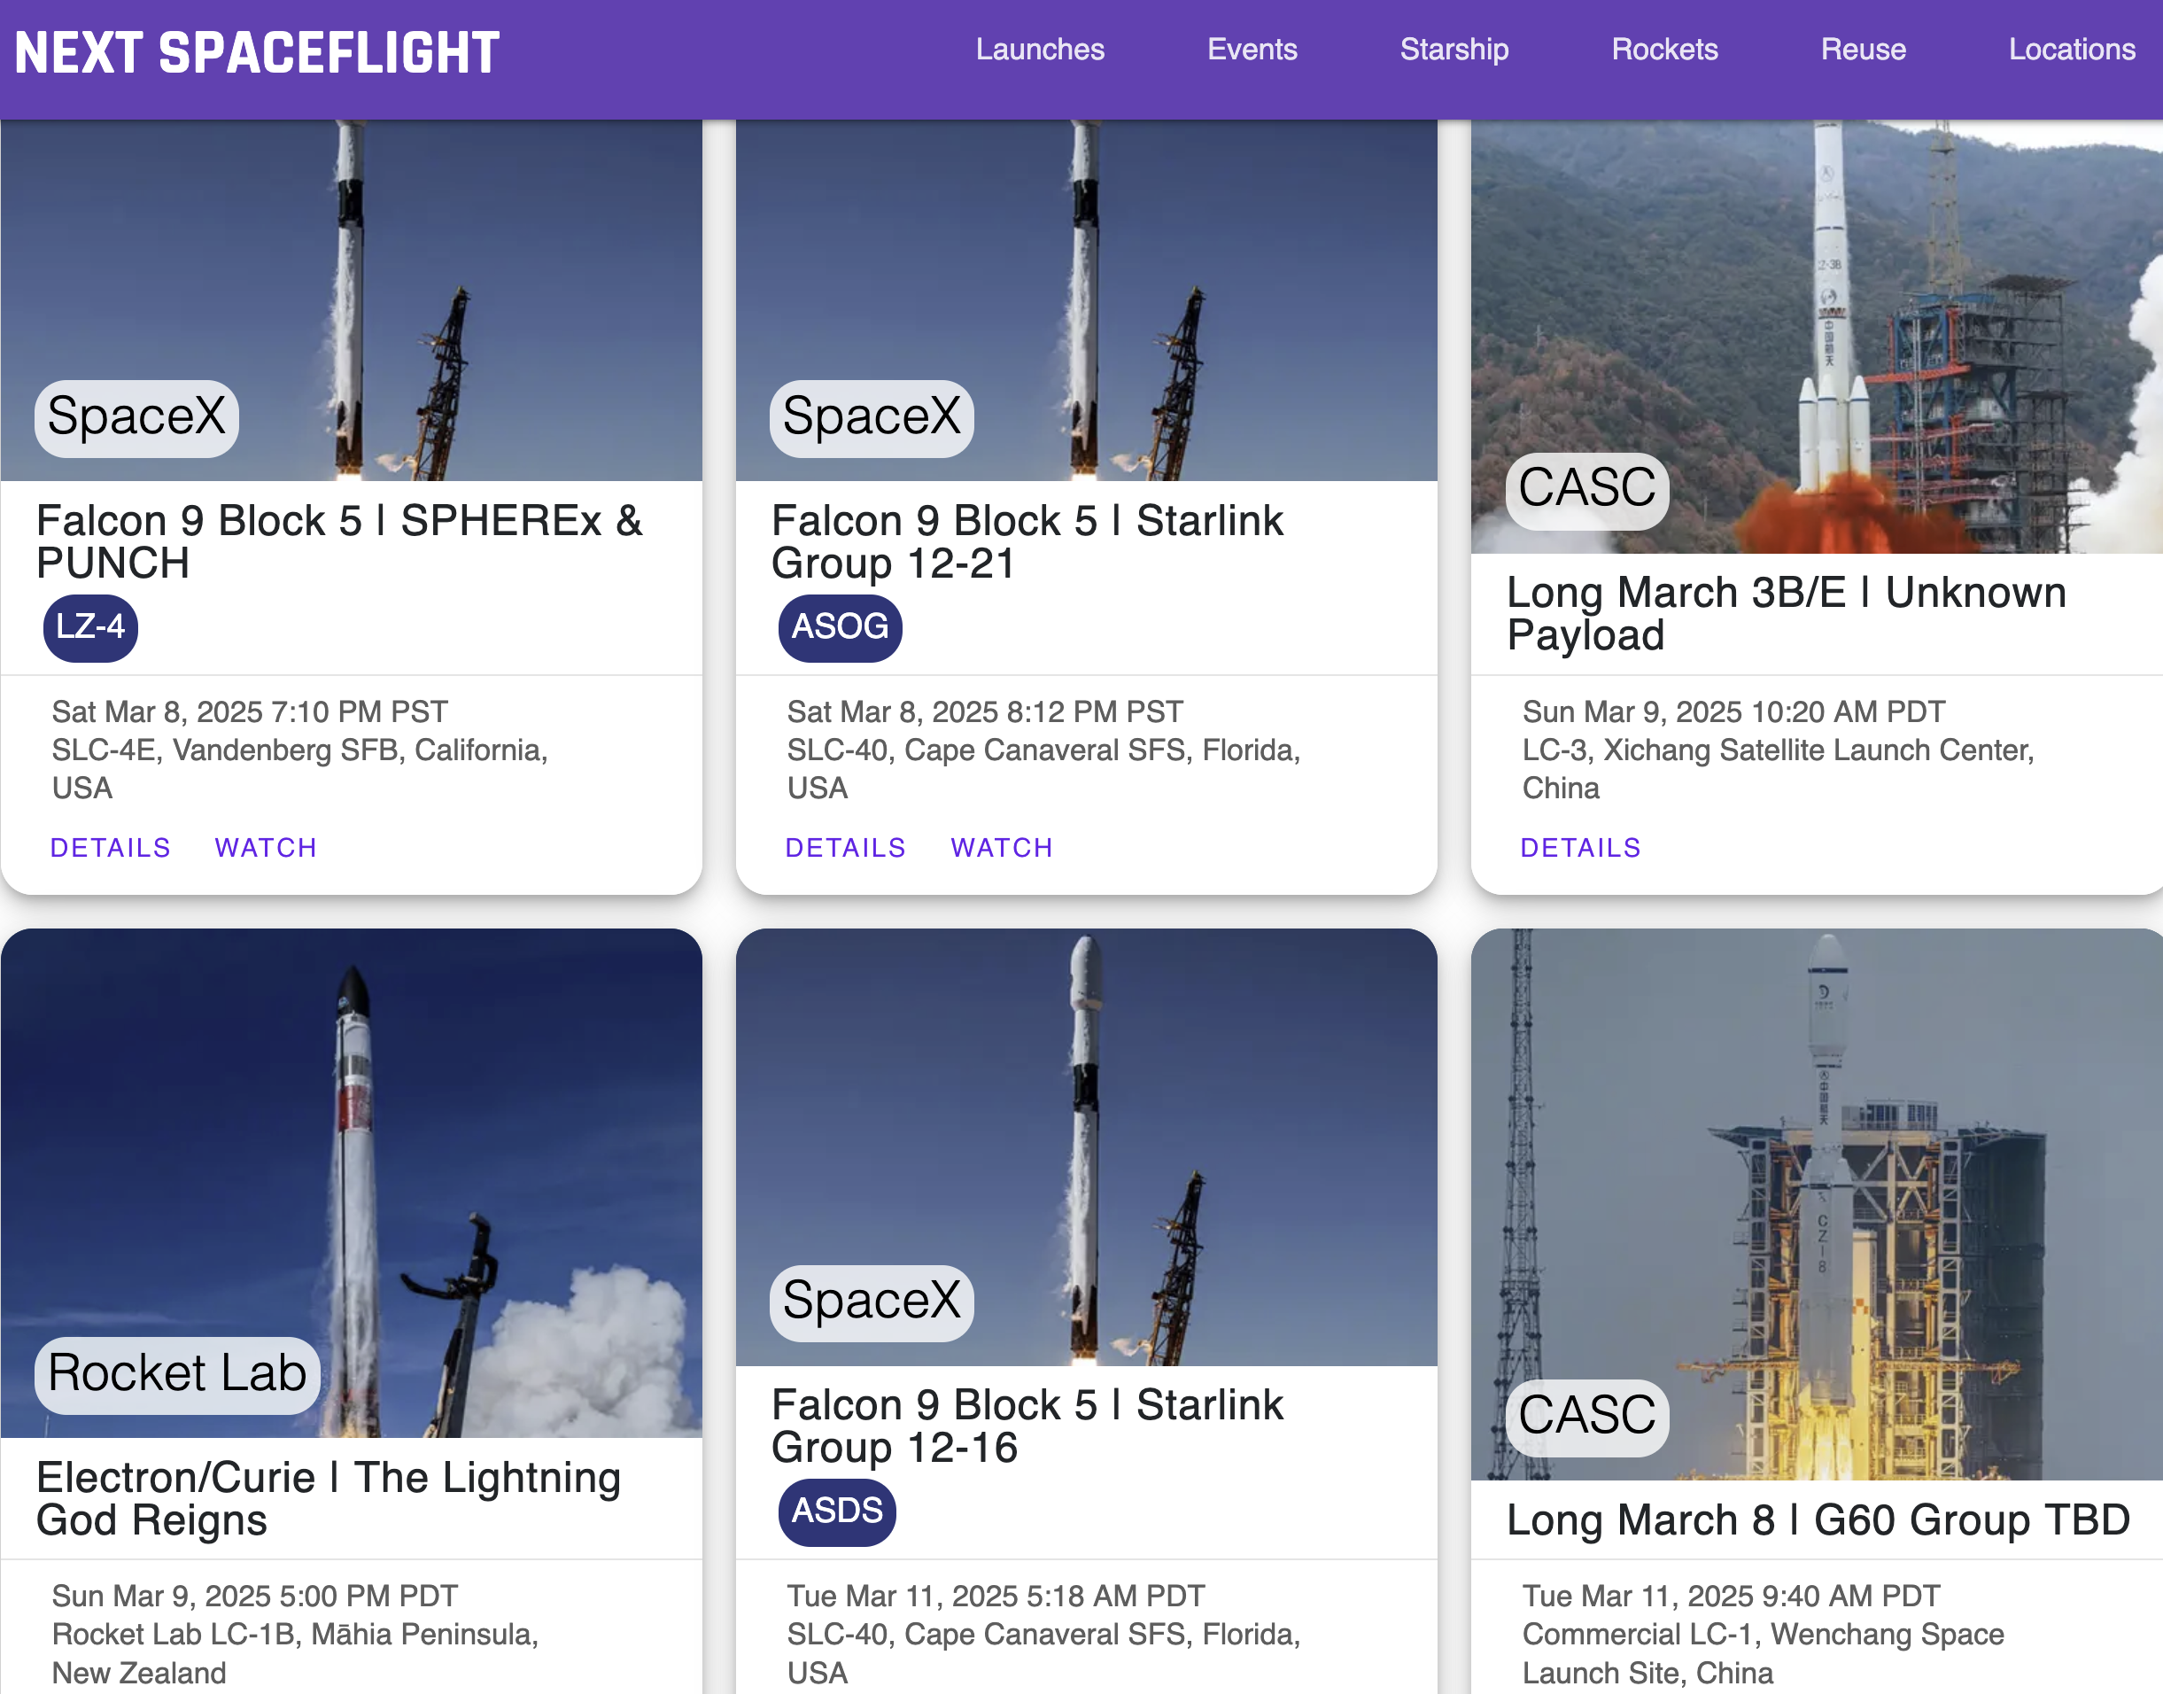This screenshot has height=1694, width=2163.
Task: Go to Locations in navbar
Action: pyautogui.click(x=2072, y=50)
